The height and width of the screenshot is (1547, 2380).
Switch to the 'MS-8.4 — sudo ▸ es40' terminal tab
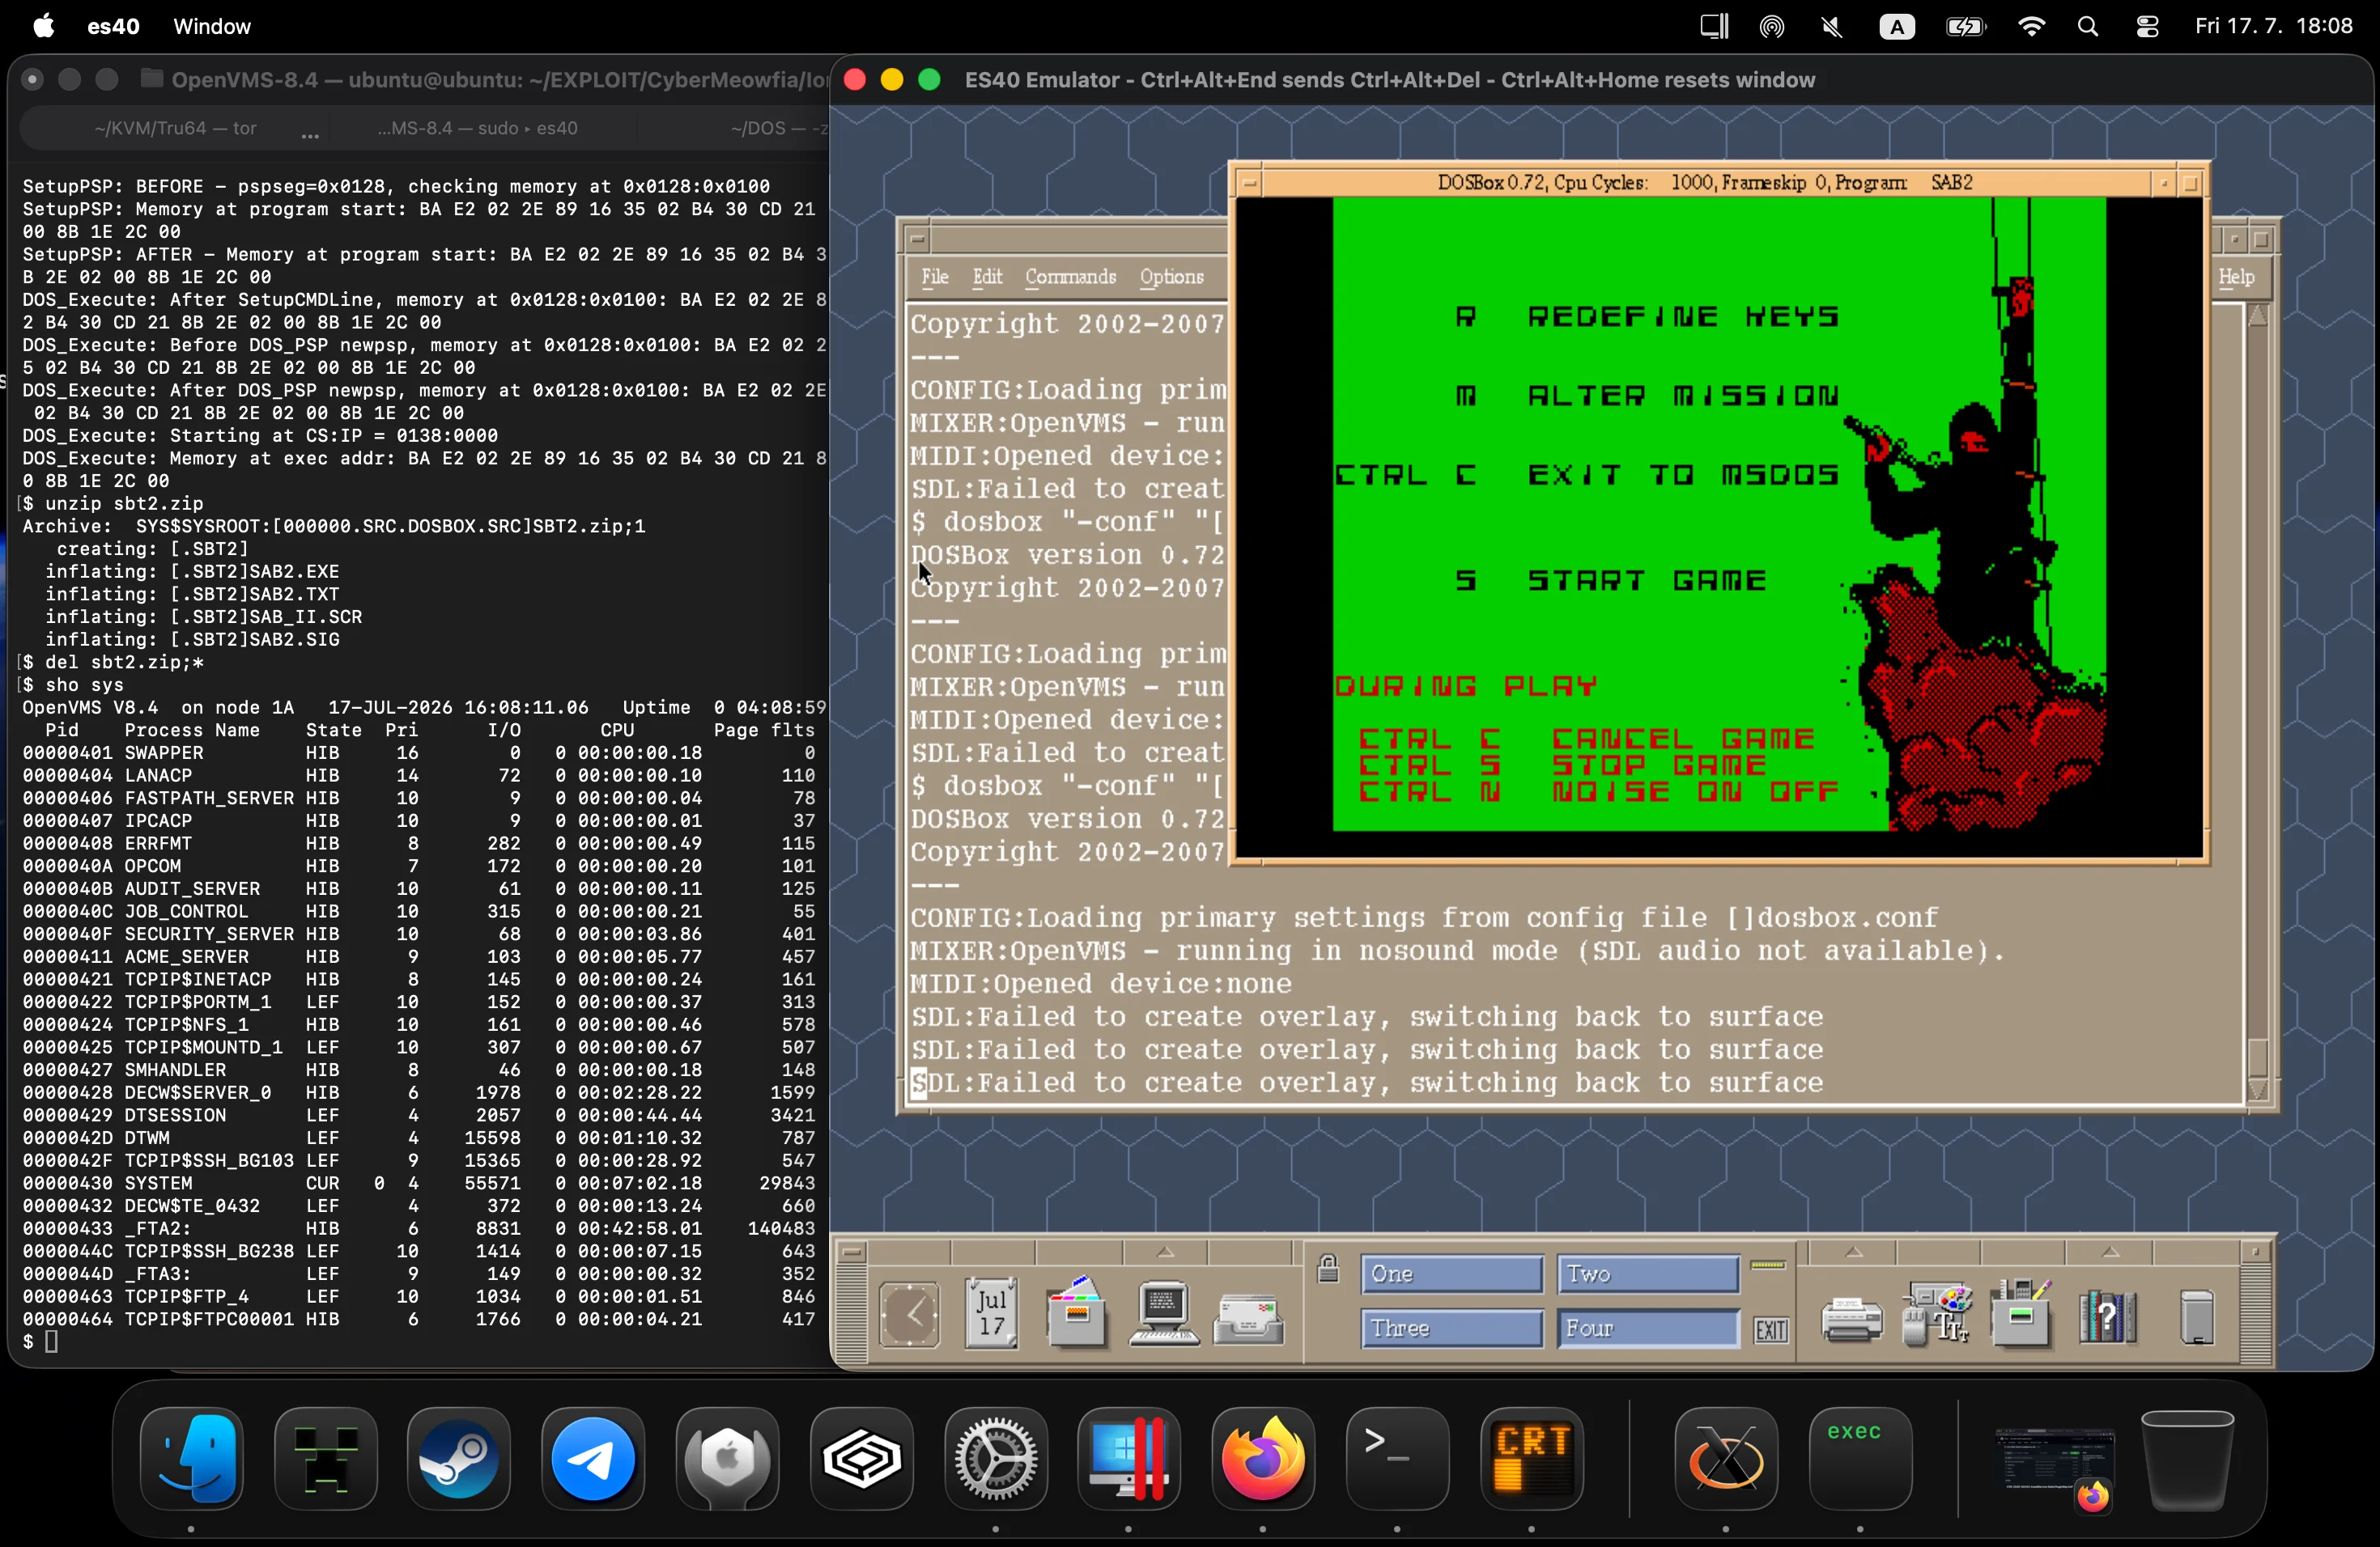478,128
